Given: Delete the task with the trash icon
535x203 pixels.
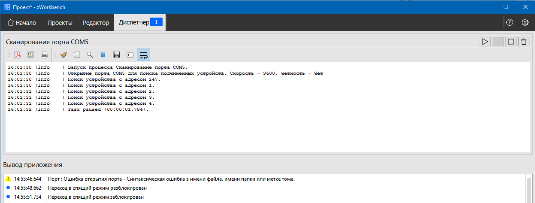Looking at the screenshot, I should tap(523, 42).
